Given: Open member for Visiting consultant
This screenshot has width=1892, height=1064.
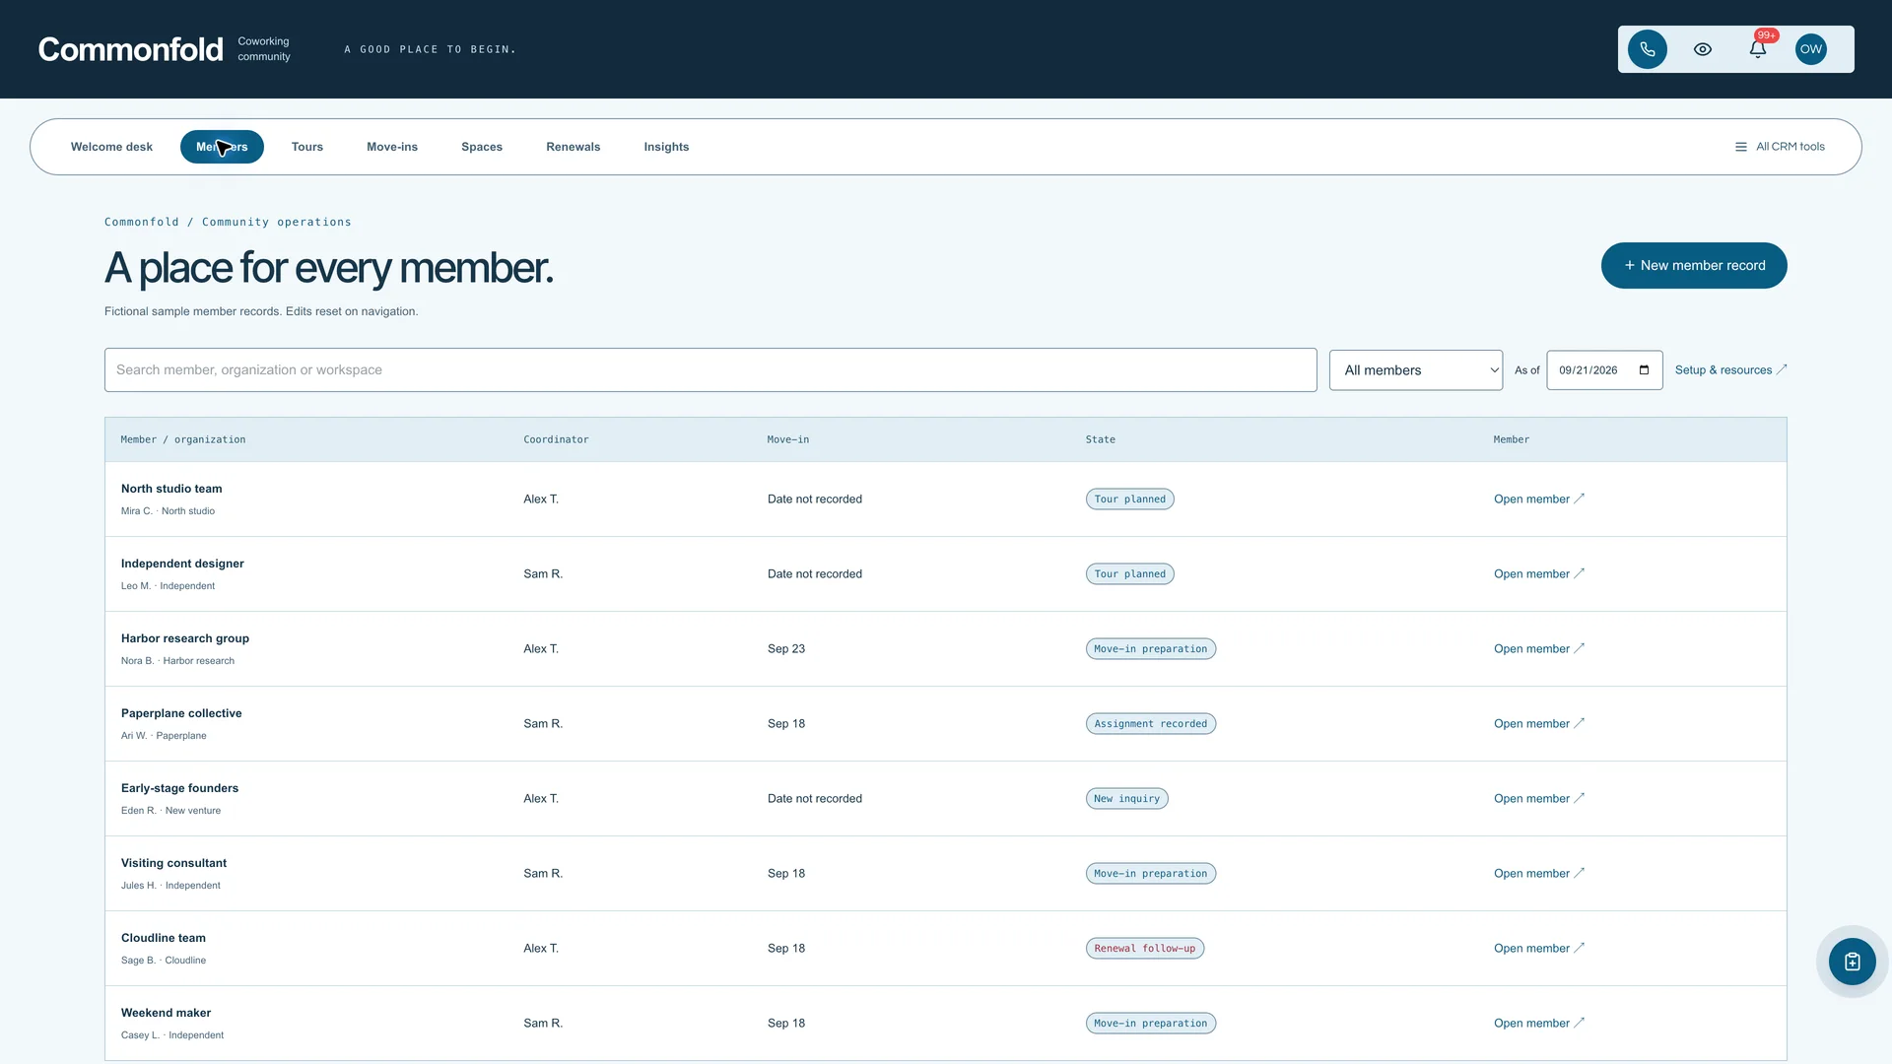Looking at the screenshot, I should coord(1539,874).
